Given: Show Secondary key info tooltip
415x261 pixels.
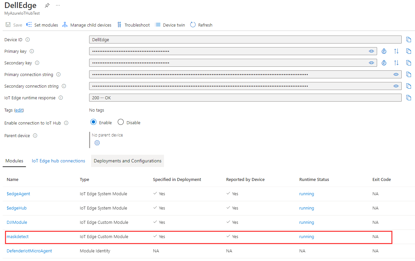Looking at the screenshot, I should pyautogui.click(x=37, y=63).
